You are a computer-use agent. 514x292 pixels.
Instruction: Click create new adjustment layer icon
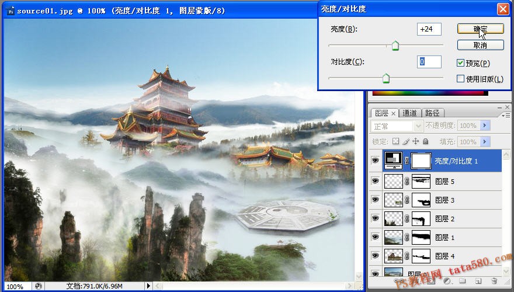pos(446,281)
